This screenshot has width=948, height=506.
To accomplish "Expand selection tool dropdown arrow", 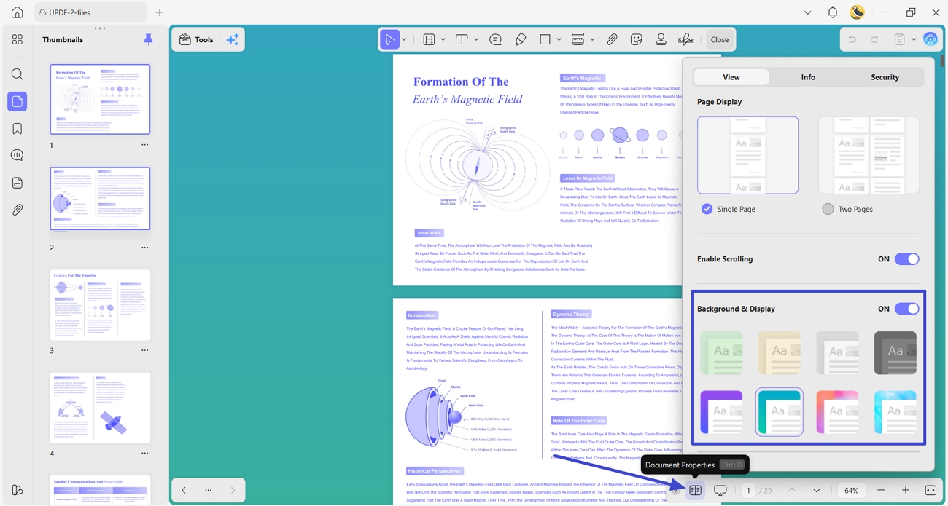I will [x=405, y=39].
